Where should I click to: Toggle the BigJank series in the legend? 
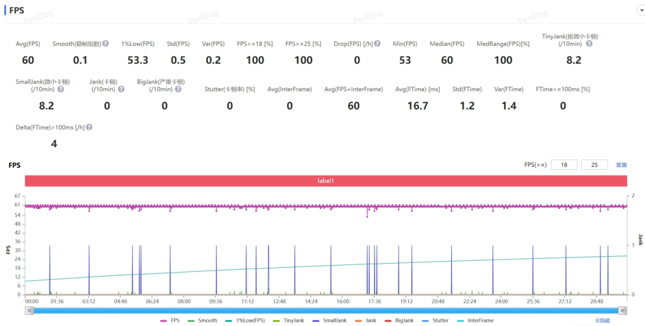399,321
